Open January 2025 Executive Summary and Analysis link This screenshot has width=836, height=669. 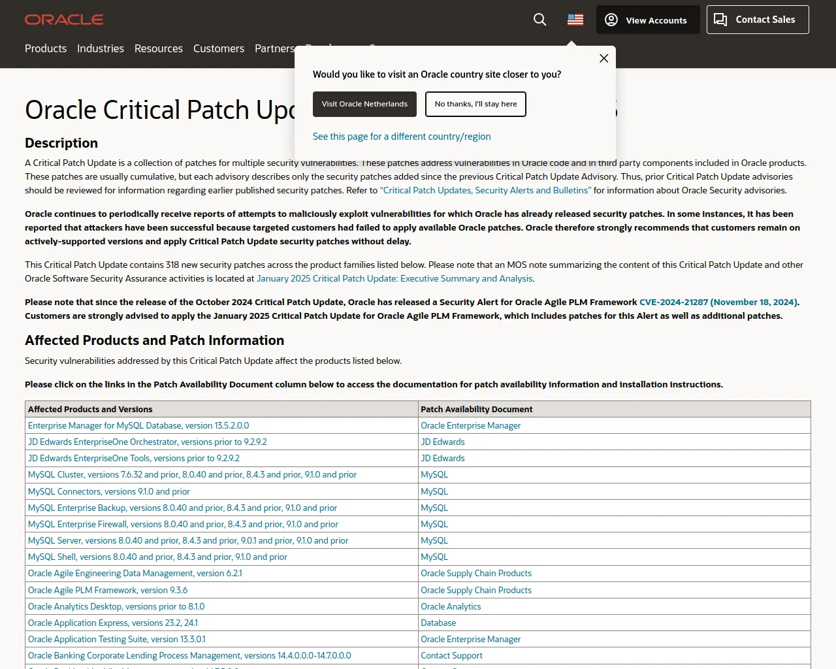[395, 278]
